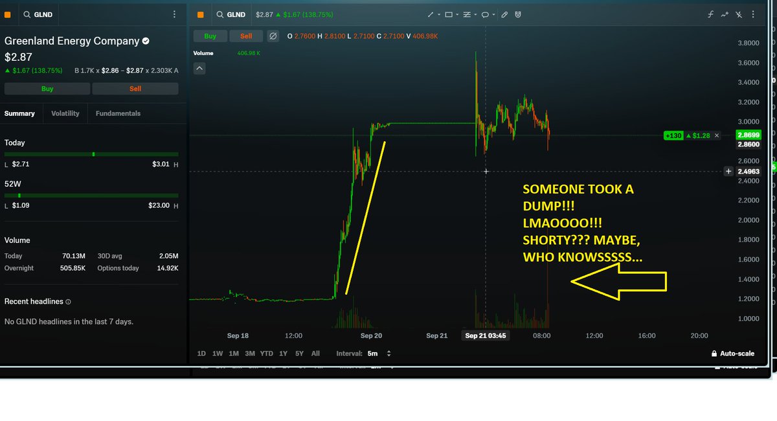The image size is (777, 421).
Task: Switch to the Fundamentals tab
Action: tap(118, 113)
